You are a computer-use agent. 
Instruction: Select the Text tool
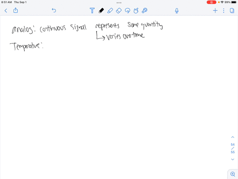pyautogui.click(x=92, y=10)
